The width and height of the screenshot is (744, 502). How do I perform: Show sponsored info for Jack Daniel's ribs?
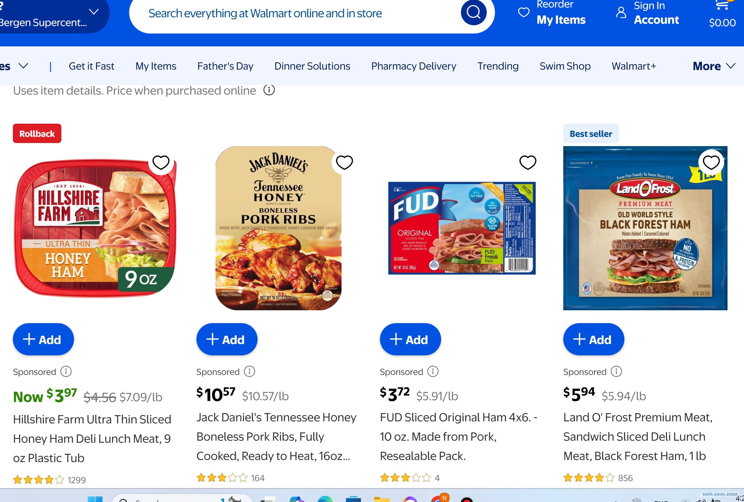coord(249,372)
